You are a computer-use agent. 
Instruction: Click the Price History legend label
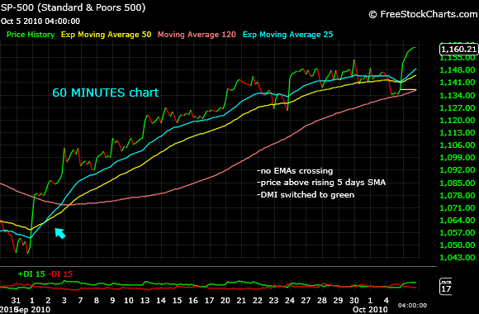click(31, 35)
